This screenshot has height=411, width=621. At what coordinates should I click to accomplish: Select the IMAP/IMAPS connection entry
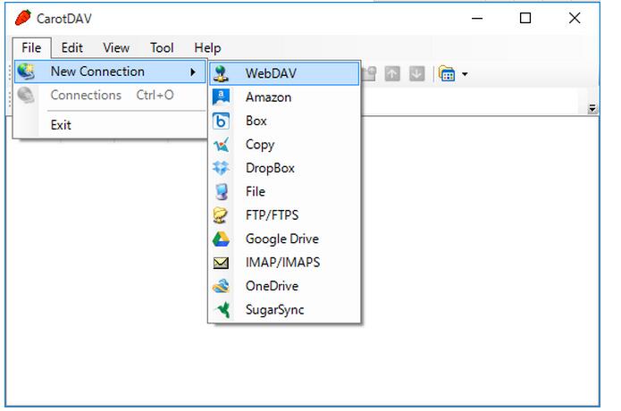(282, 263)
